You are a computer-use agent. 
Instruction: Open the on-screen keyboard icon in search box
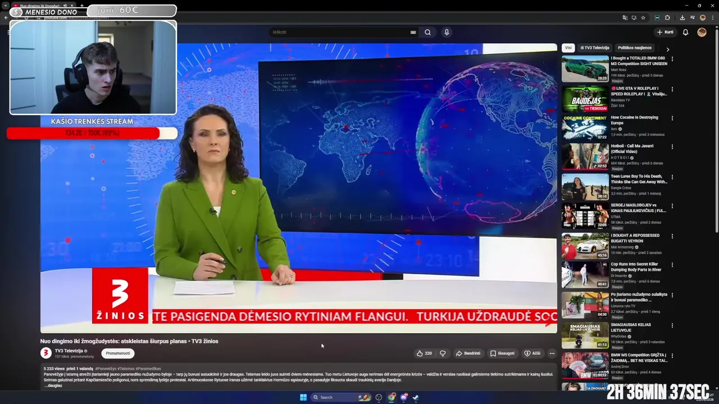(x=413, y=32)
